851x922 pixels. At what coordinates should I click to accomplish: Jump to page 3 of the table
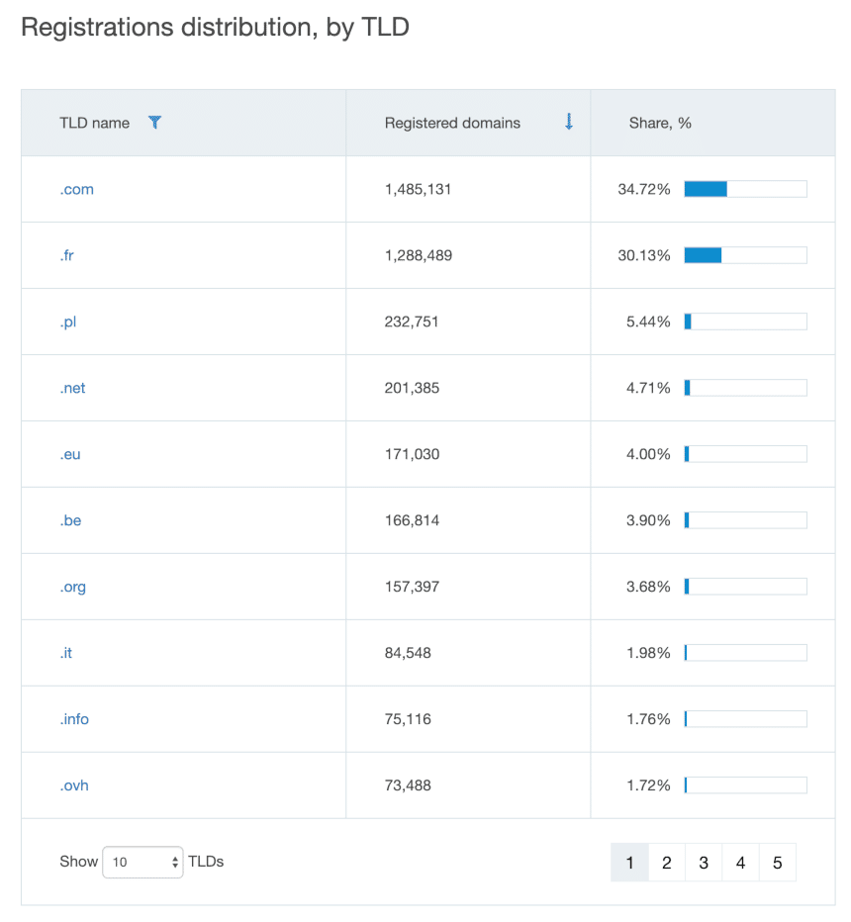(704, 862)
